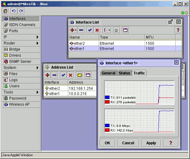190x159 pixels.
Task: Click address 192.168.1.254
Action: point(81,88)
